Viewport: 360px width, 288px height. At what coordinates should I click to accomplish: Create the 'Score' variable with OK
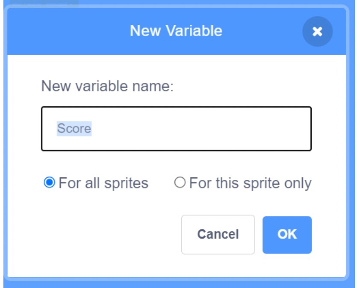click(287, 235)
